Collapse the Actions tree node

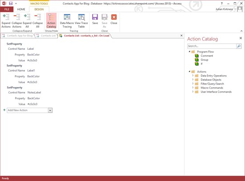click(189, 72)
